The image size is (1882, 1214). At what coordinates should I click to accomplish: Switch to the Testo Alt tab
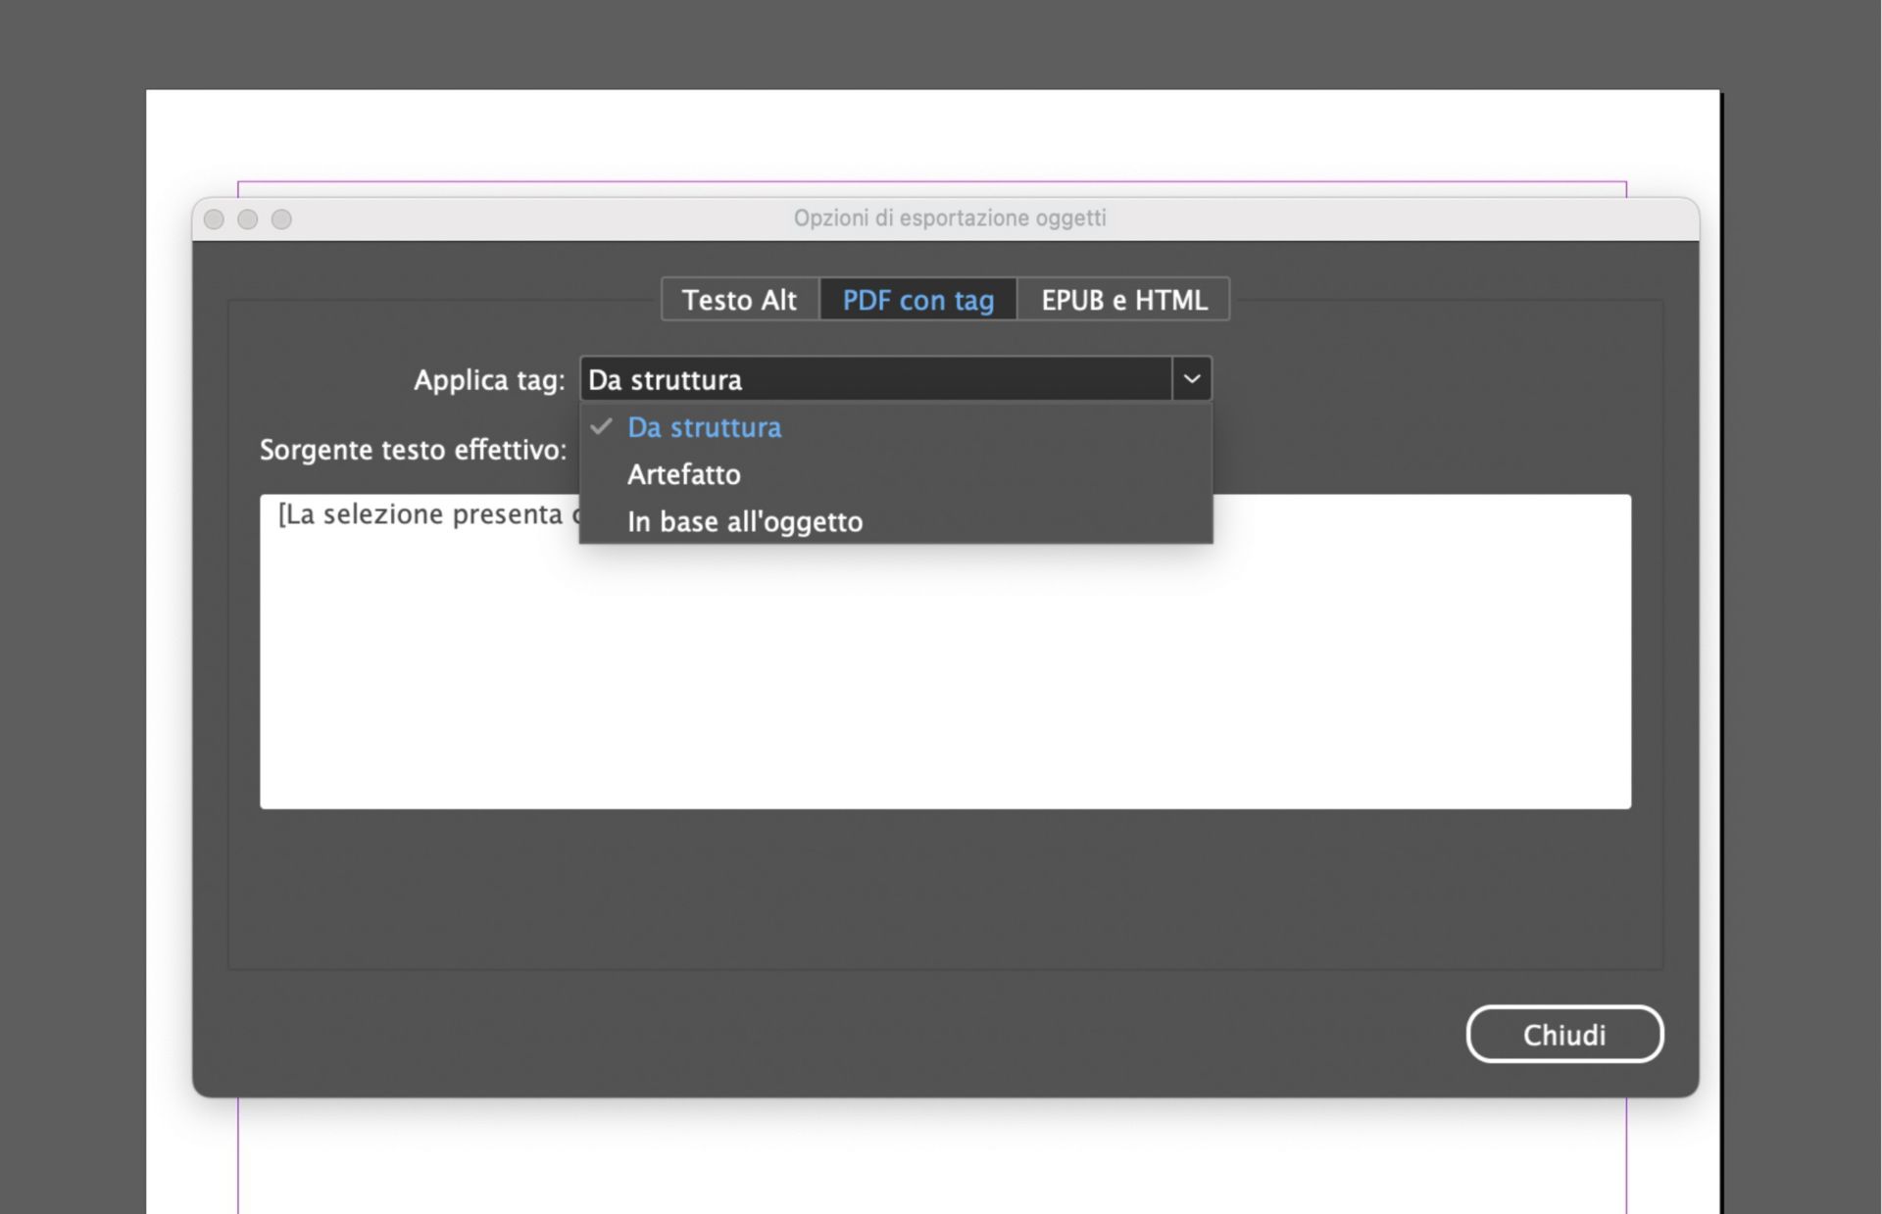click(739, 300)
